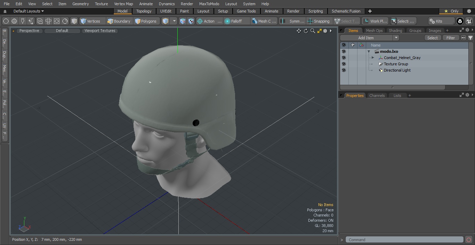The height and width of the screenshot is (245, 475).
Task: Open the Viewport Textures shading dropdown
Action: (100, 31)
